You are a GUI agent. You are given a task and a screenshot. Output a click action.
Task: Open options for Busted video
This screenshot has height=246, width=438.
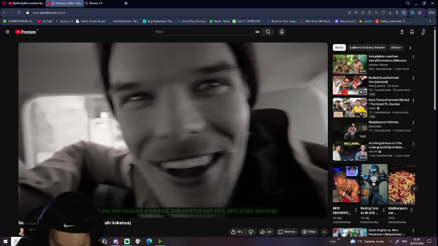point(413,78)
